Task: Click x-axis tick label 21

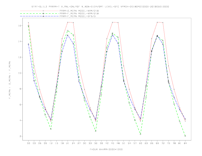Action: point(68,143)
